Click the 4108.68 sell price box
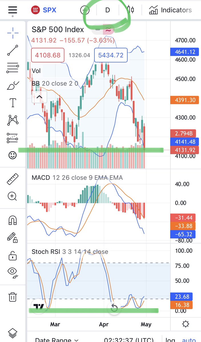Viewport: 201px width, 342px height. pyautogui.click(x=48, y=55)
